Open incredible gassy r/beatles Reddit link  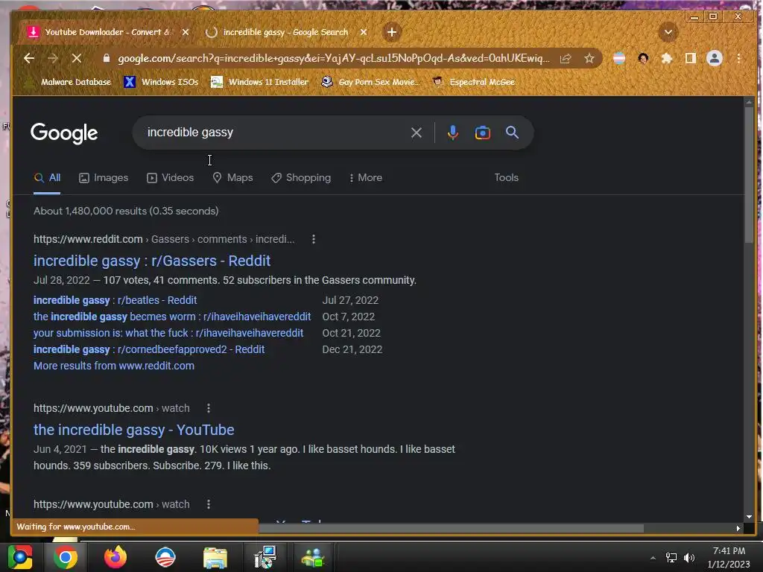[x=115, y=300]
